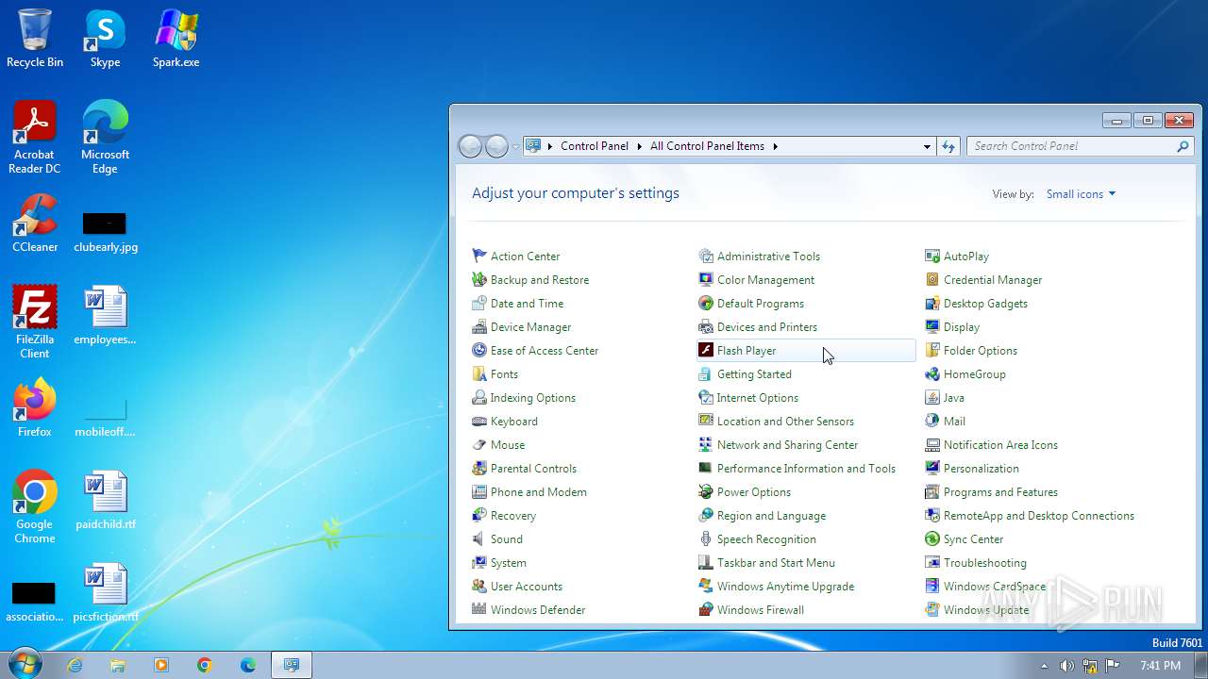
Task: Open the Date and Time link
Action: [527, 304]
